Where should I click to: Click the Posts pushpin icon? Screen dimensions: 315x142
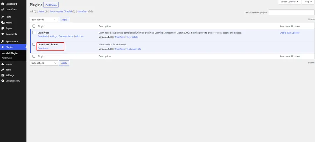tap(3, 17)
